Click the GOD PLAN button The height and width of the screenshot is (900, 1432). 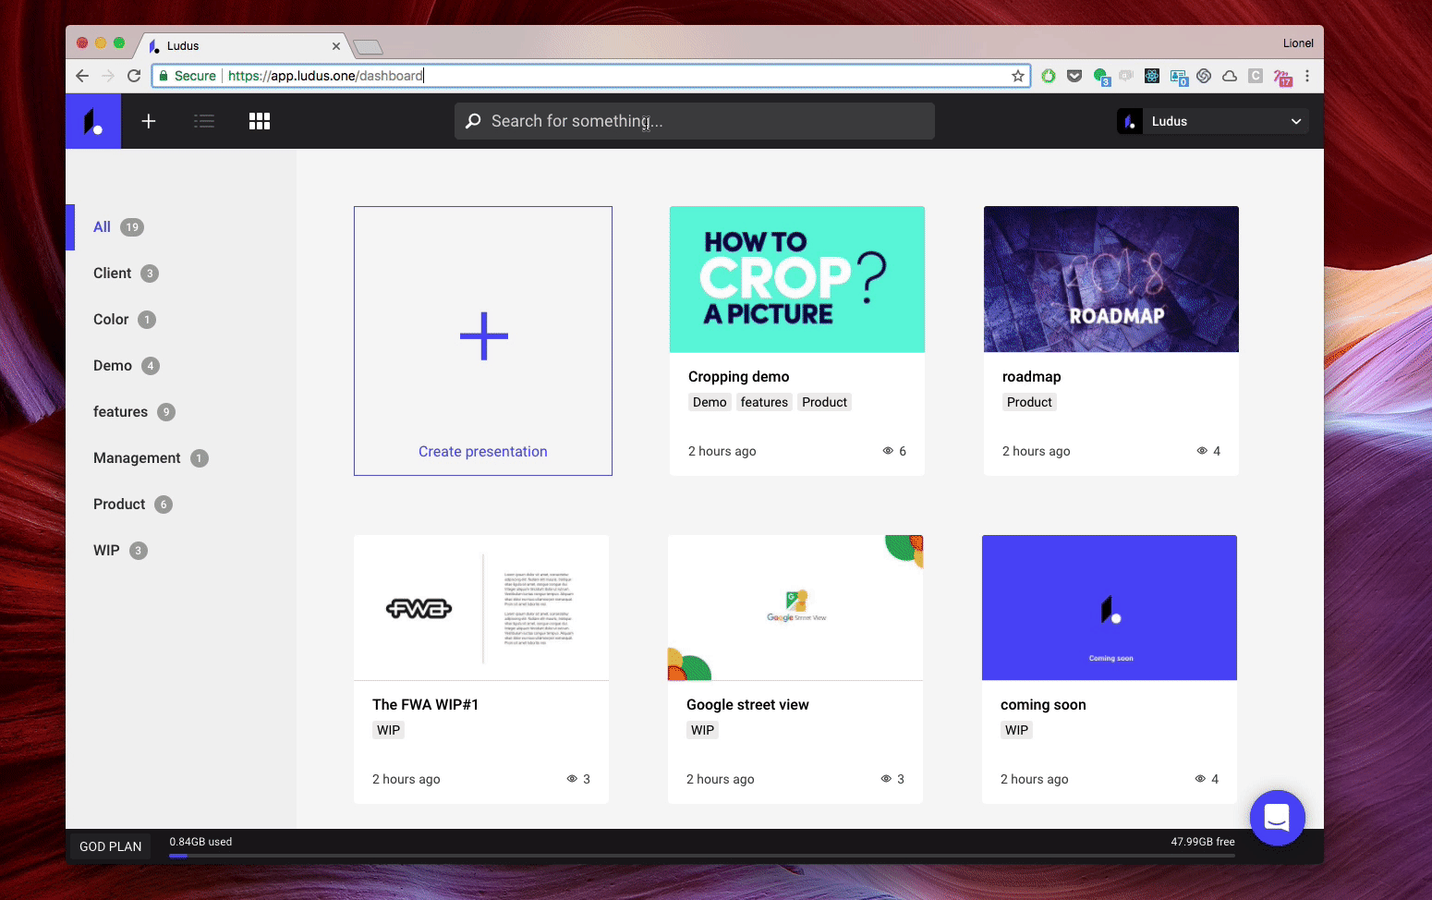pyautogui.click(x=111, y=846)
